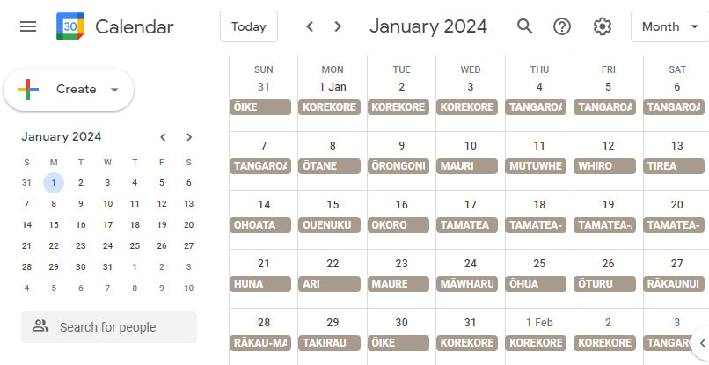The width and height of the screenshot is (709, 365).
Task: Show side panel with bottom-right chevron
Action: click(701, 343)
